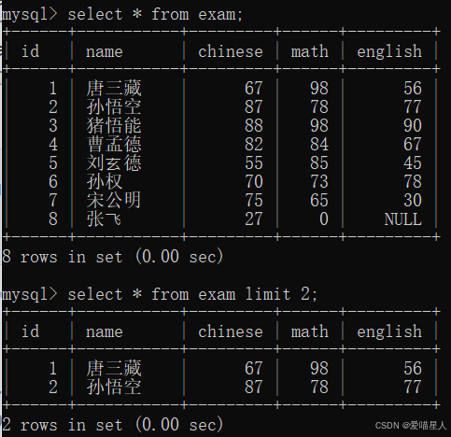Click the "english" header in the limit 2 result
This screenshot has height=437, width=451.
[389, 331]
